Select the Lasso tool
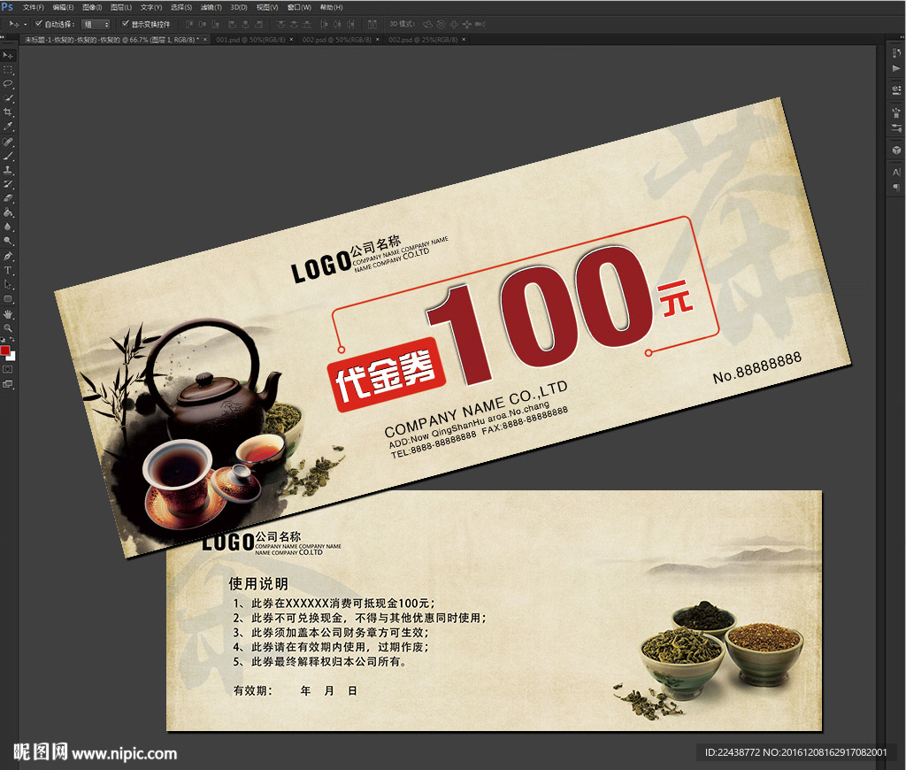This screenshot has width=906, height=770. tap(8, 83)
